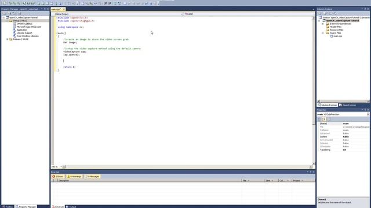Collapse the main() function outline in editor
The width and height of the screenshot is (371, 208).
[56, 34]
